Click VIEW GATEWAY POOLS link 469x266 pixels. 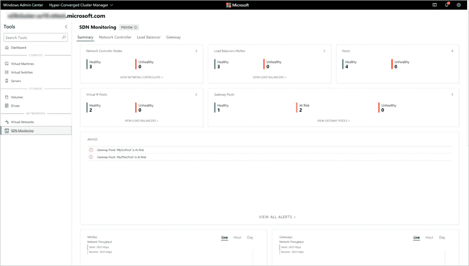click(333, 121)
